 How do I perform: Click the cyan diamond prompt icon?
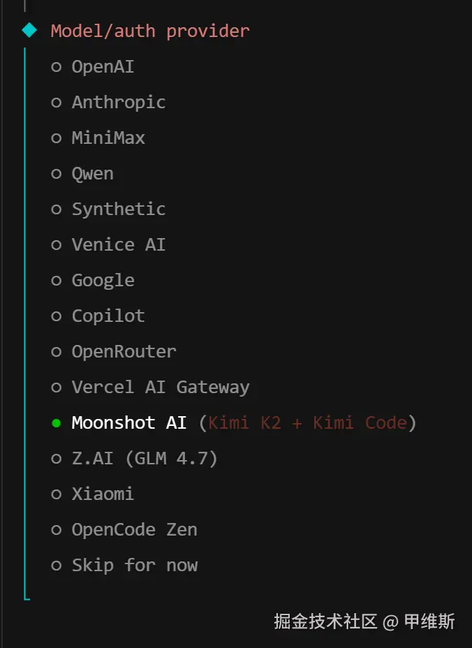(29, 30)
